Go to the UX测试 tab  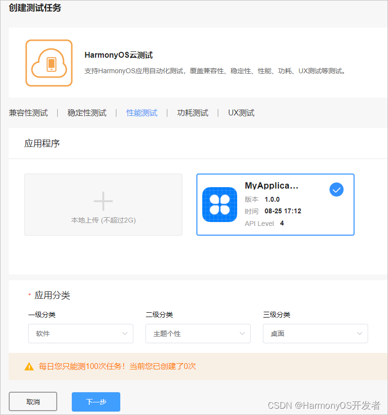[x=241, y=113]
